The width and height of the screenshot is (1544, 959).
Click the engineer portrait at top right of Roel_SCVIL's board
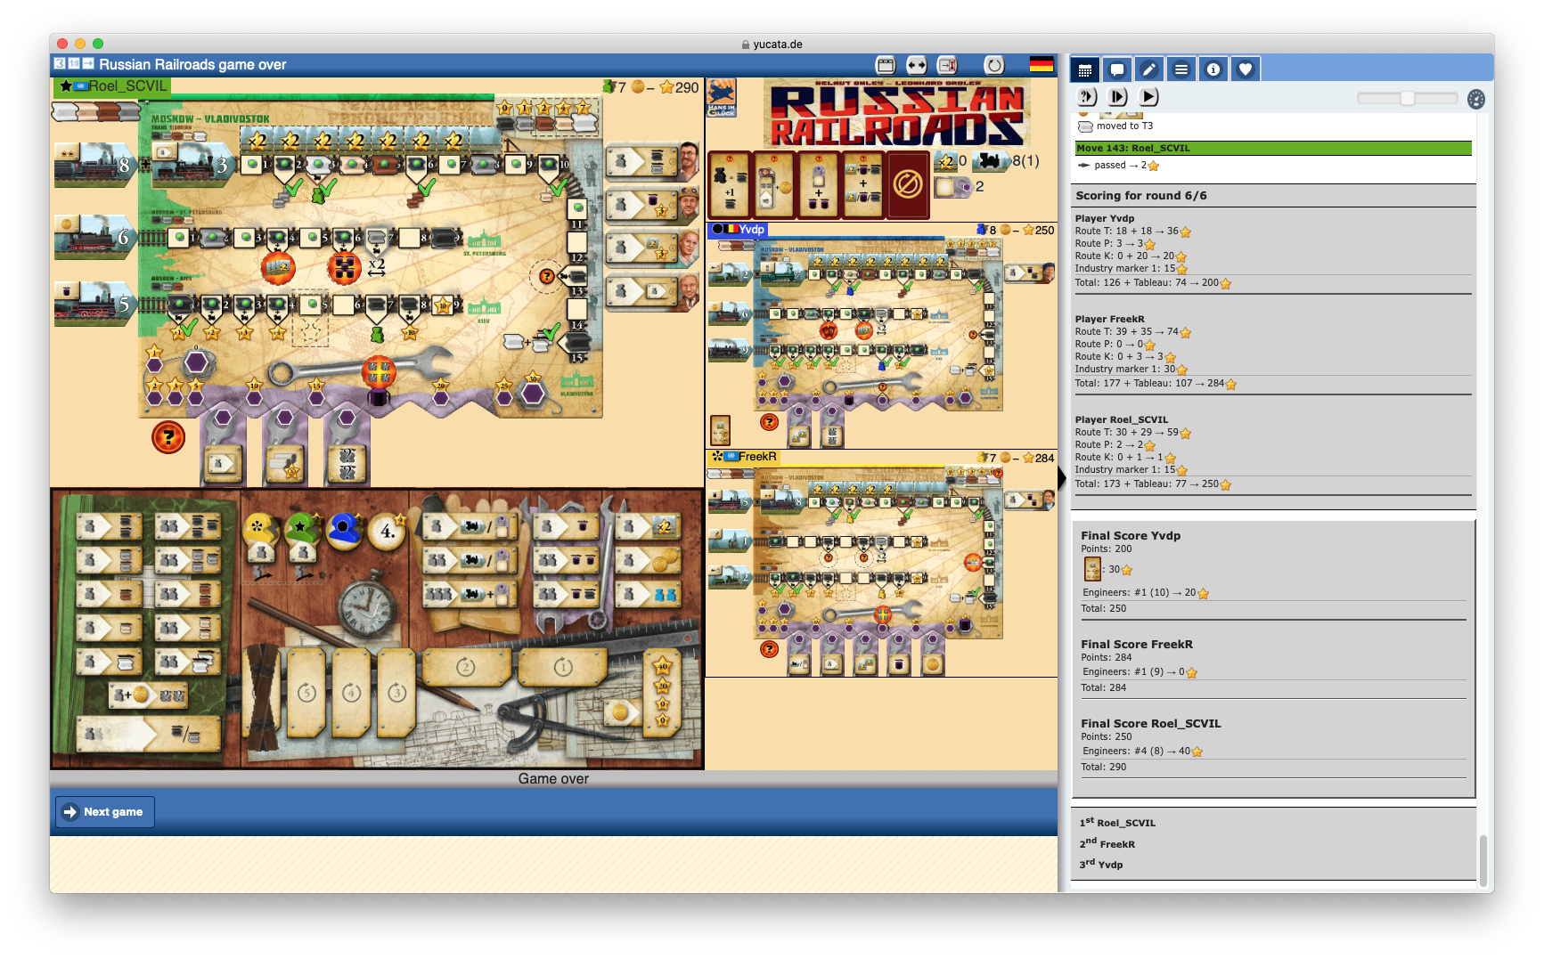(689, 161)
